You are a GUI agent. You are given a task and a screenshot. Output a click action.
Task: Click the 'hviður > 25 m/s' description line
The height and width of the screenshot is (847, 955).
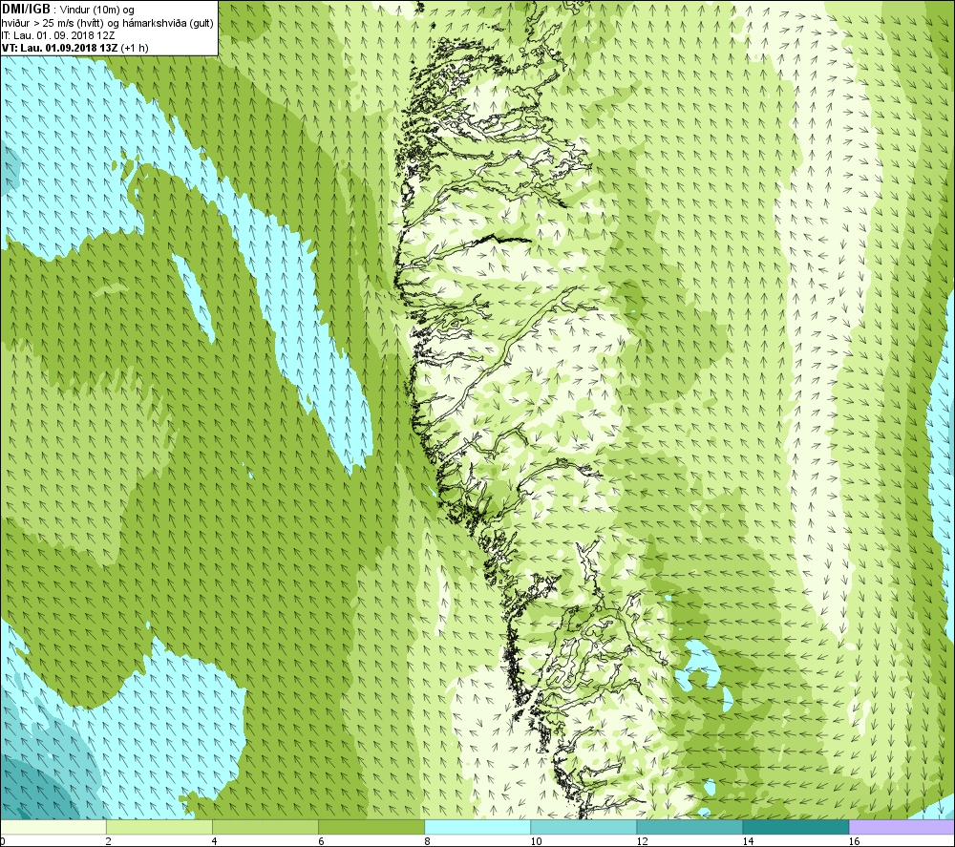click(x=108, y=23)
